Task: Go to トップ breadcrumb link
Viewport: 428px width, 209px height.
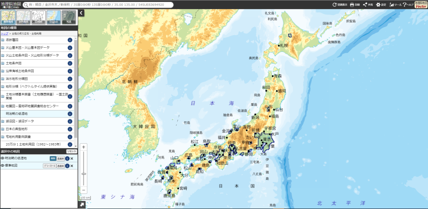Action: 5,34
